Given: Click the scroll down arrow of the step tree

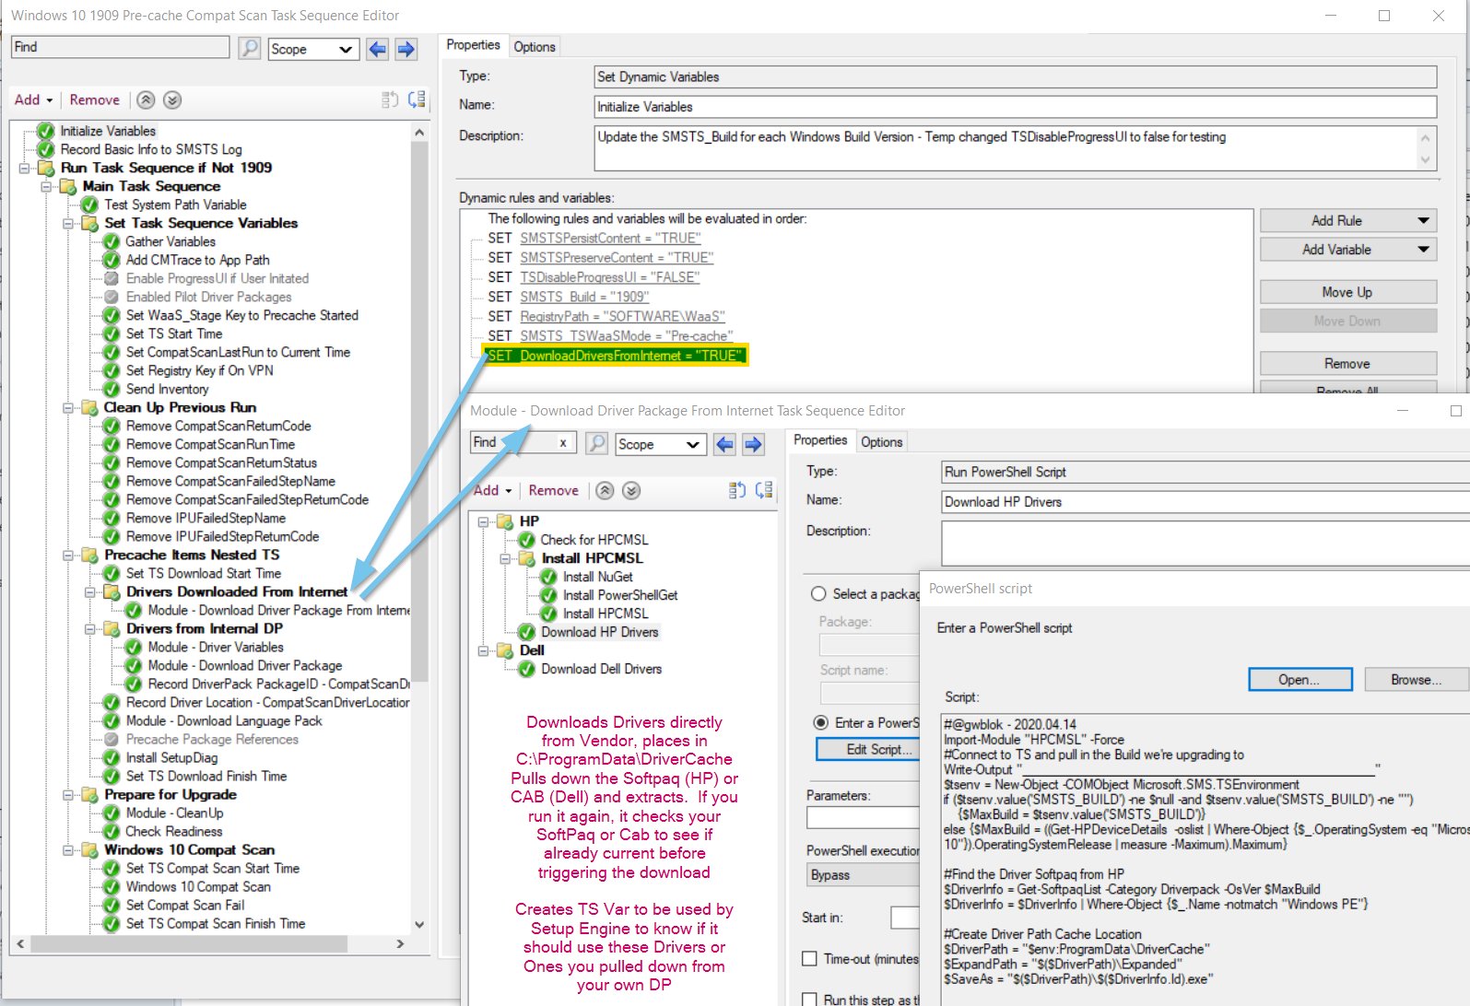Looking at the screenshot, I should tap(419, 924).
